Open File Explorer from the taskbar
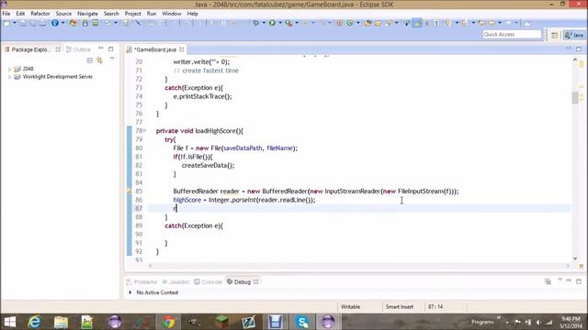588x330 pixels. pyautogui.click(x=62, y=322)
